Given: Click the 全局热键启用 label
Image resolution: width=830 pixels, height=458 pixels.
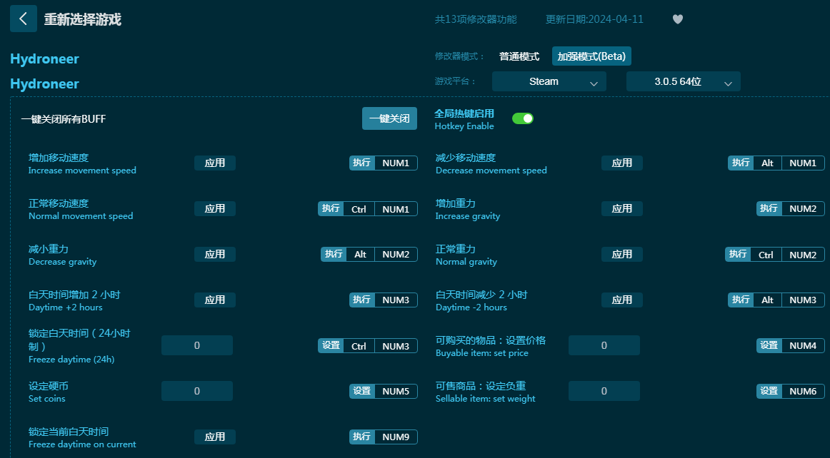Looking at the screenshot, I should pyautogui.click(x=464, y=113).
